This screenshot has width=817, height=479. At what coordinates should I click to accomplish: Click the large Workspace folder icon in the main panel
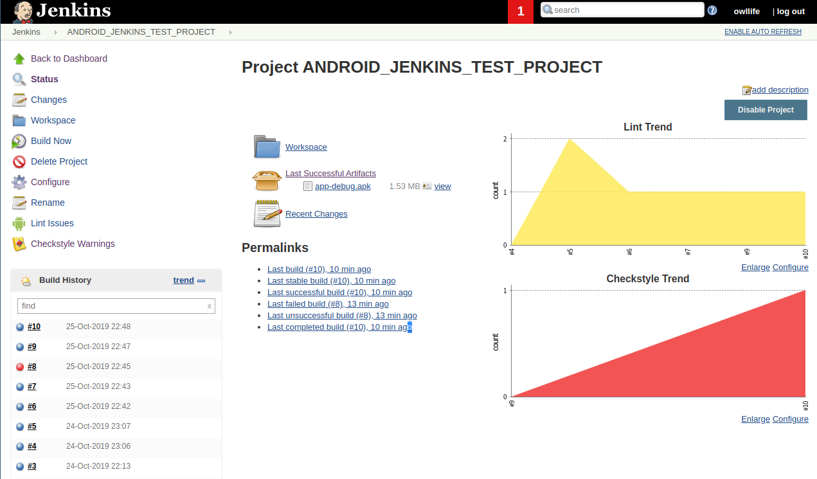pyautogui.click(x=267, y=147)
